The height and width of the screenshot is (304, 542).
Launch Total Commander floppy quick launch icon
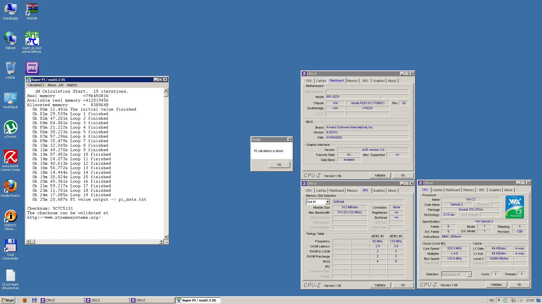tap(34, 300)
